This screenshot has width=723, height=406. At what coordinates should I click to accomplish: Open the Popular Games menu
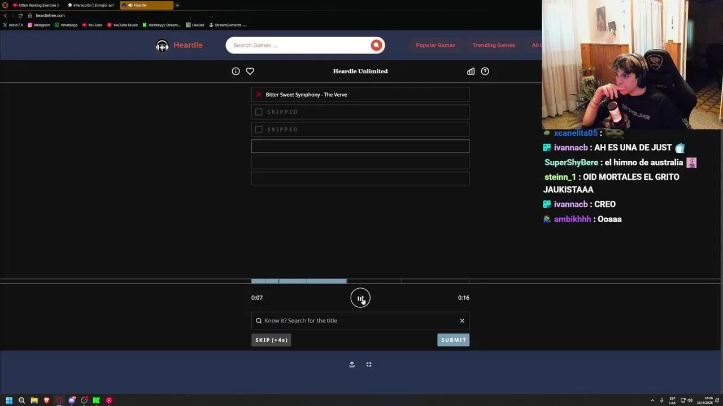(x=435, y=45)
